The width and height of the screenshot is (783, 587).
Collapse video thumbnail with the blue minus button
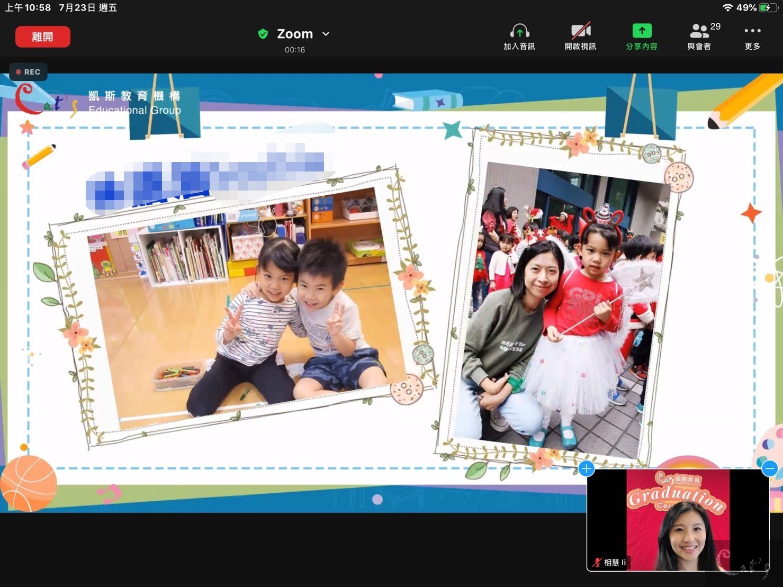[769, 468]
